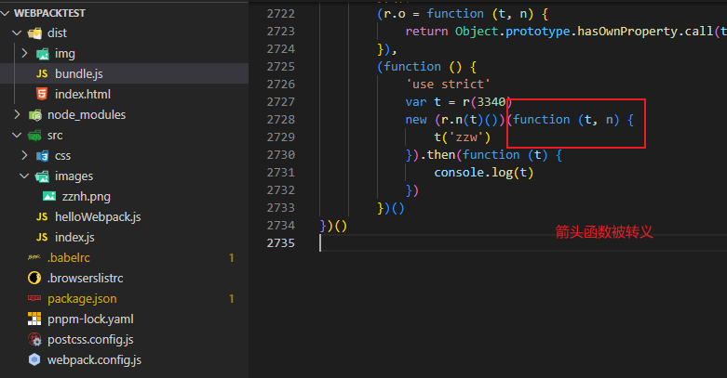
Task: Collapse the WEBPACKTEST root chevron
Action: pyautogui.click(x=5, y=13)
